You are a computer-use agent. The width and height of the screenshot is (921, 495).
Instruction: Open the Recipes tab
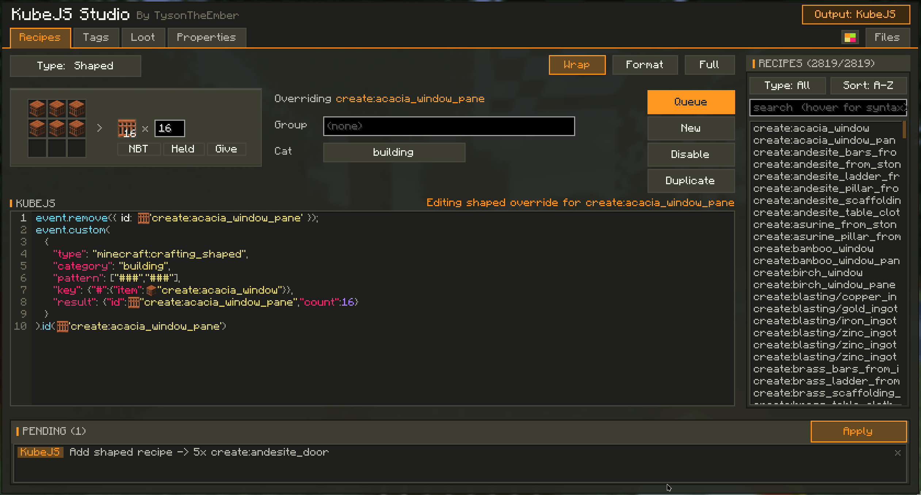pyautogui.click(x=40, y=38)
